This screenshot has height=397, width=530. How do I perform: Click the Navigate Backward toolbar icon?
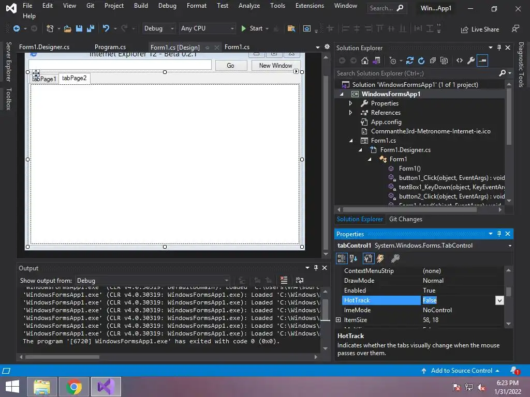coord(16,29)
